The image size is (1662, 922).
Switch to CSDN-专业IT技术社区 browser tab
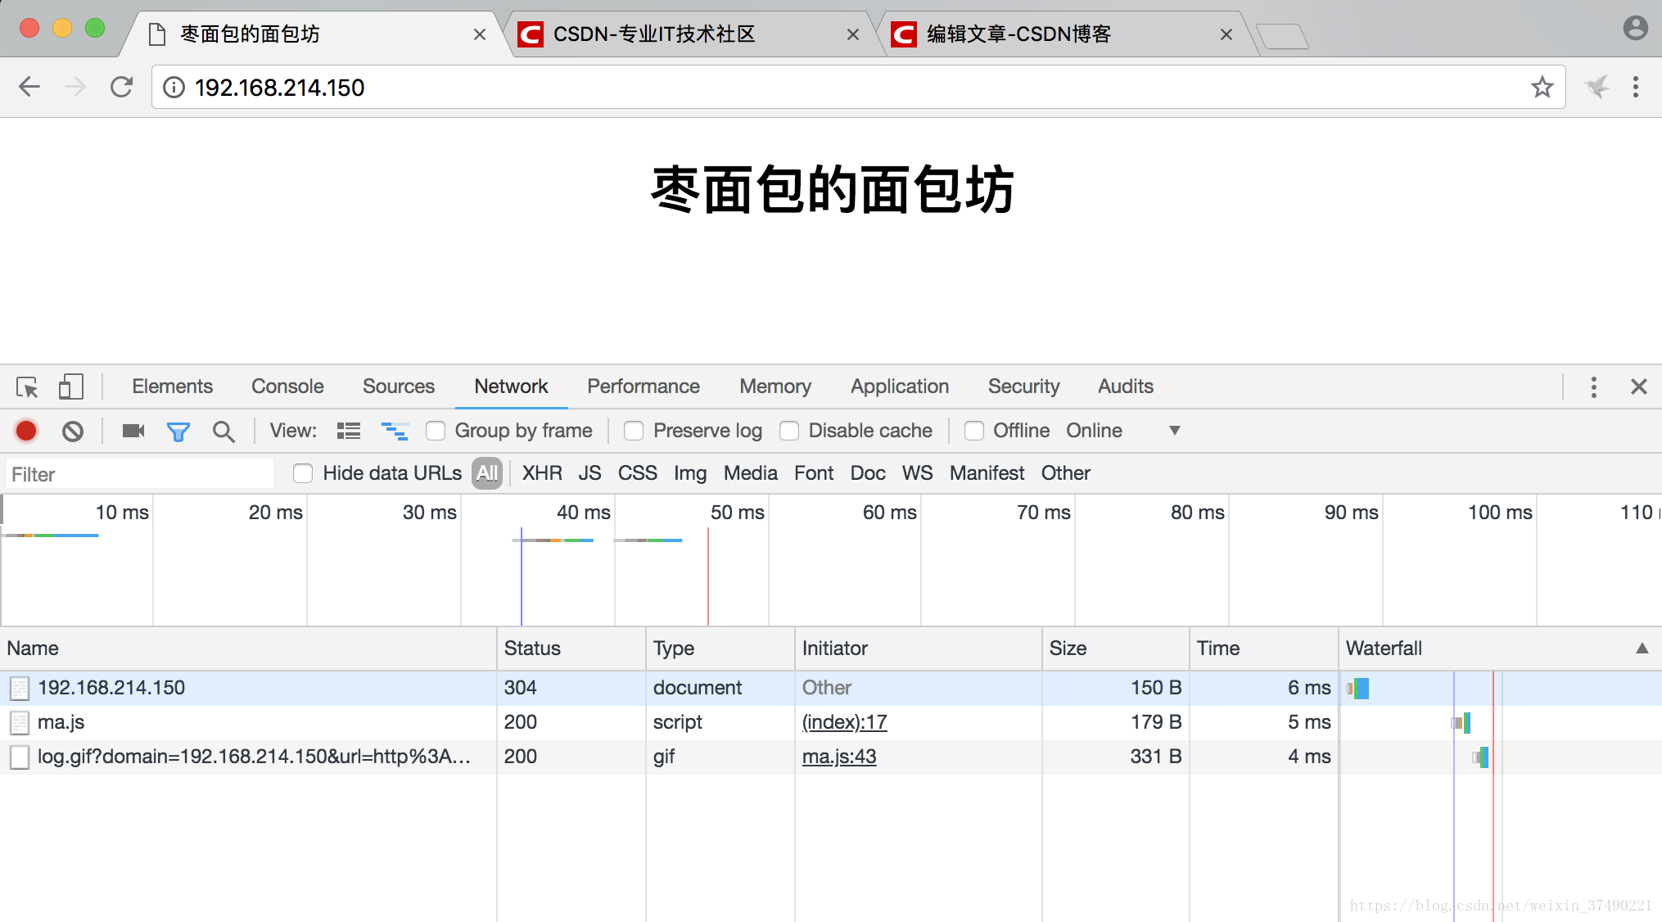point(688,34)
